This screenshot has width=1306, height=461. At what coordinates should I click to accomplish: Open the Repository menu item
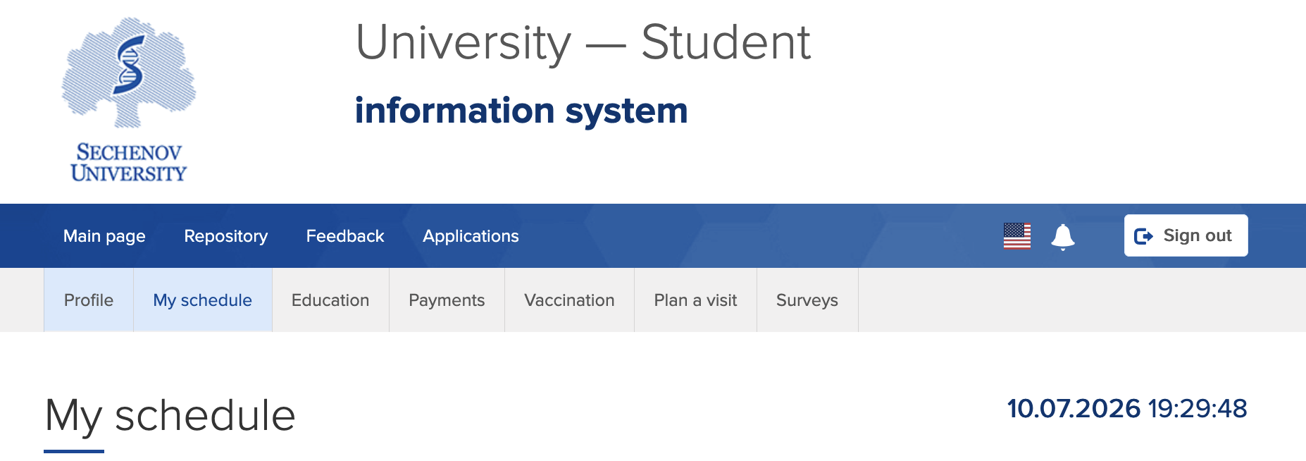click(225, 236)
